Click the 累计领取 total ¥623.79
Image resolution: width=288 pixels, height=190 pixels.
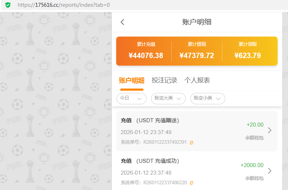coord(247,56)
